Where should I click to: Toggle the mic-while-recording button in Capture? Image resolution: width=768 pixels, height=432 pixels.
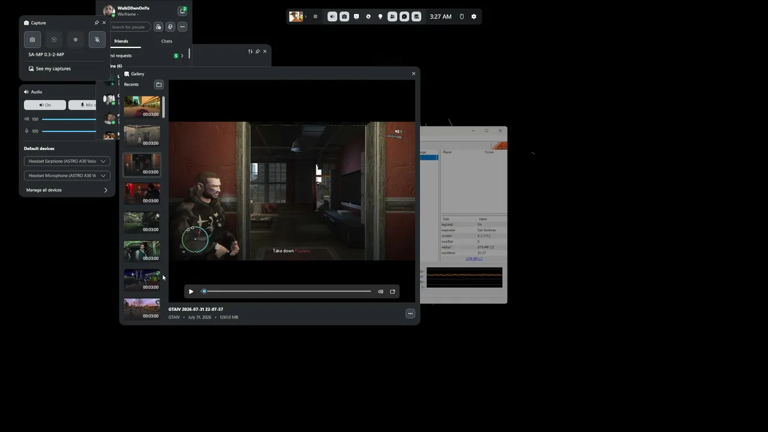click(x=97, y=40)
